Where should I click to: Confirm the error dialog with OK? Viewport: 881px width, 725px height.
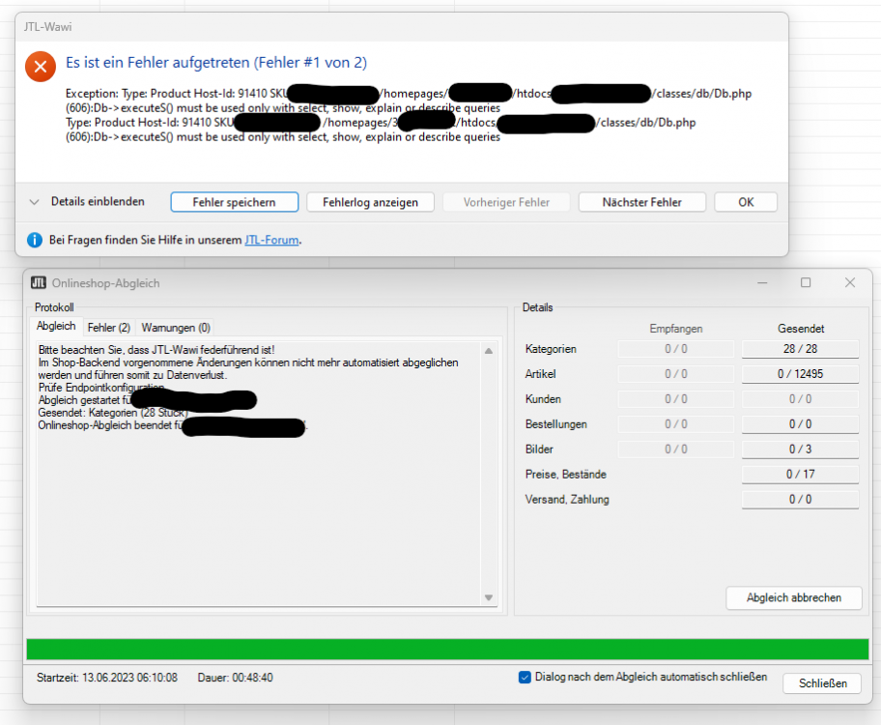pos(745,201)
